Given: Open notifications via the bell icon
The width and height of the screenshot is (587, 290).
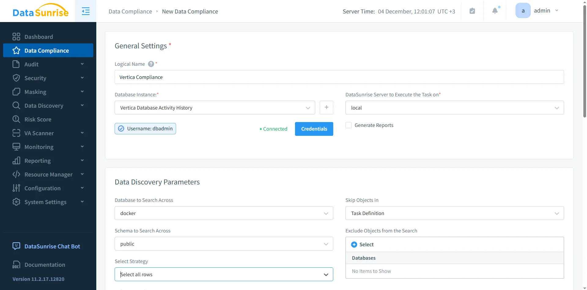Looking at the screenshot, I should (495, 11).
